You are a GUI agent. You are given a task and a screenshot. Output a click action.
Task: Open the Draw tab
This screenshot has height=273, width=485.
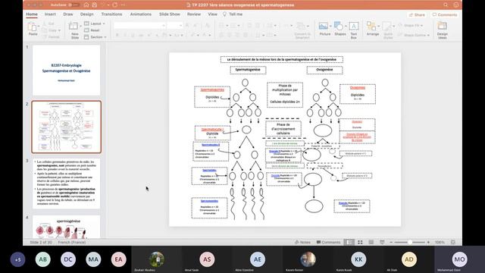68,14
